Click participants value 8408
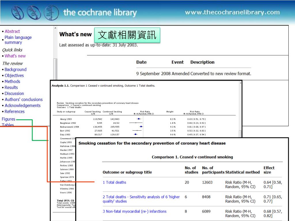 (x=206, y=197)
